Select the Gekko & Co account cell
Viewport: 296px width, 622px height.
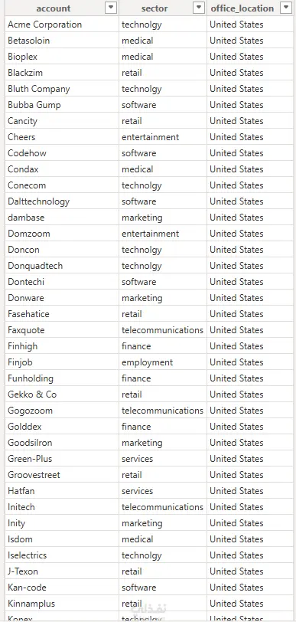click(x=62, y=394)
